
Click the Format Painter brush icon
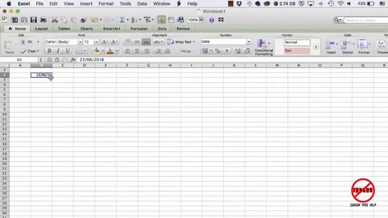coord(84,20)
